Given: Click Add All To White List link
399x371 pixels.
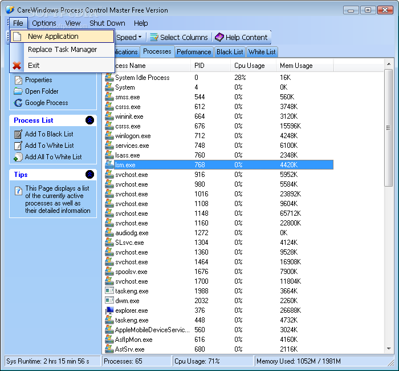Looking at the screenshot, I should pyautogui.click(x=54, y=157).
